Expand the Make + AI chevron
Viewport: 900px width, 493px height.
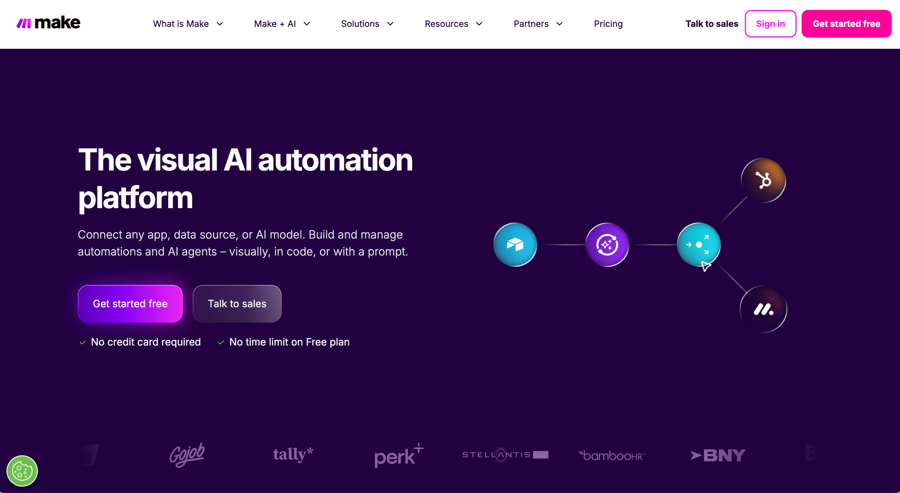click(x=306, y=24)
